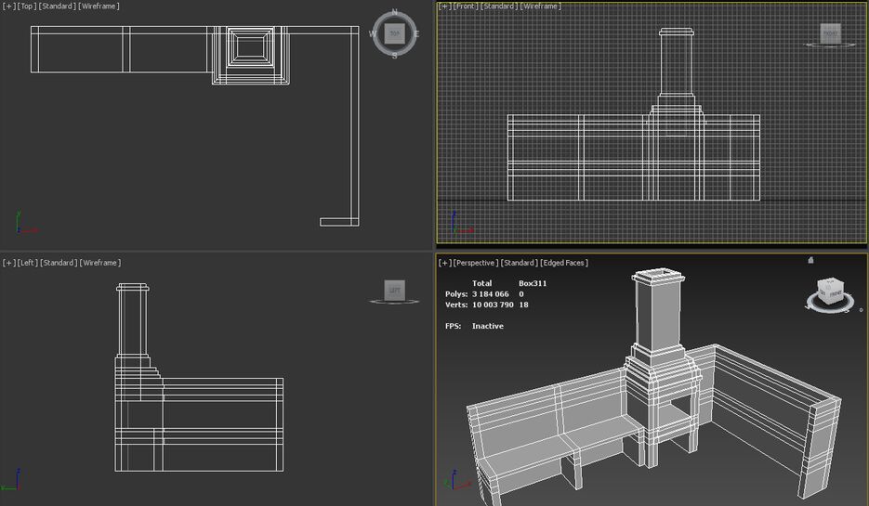Screen dimensions: 869x506
Task: Click the TOP face of the Top viewport ViewCube
Action: click(x=395, y=33)
